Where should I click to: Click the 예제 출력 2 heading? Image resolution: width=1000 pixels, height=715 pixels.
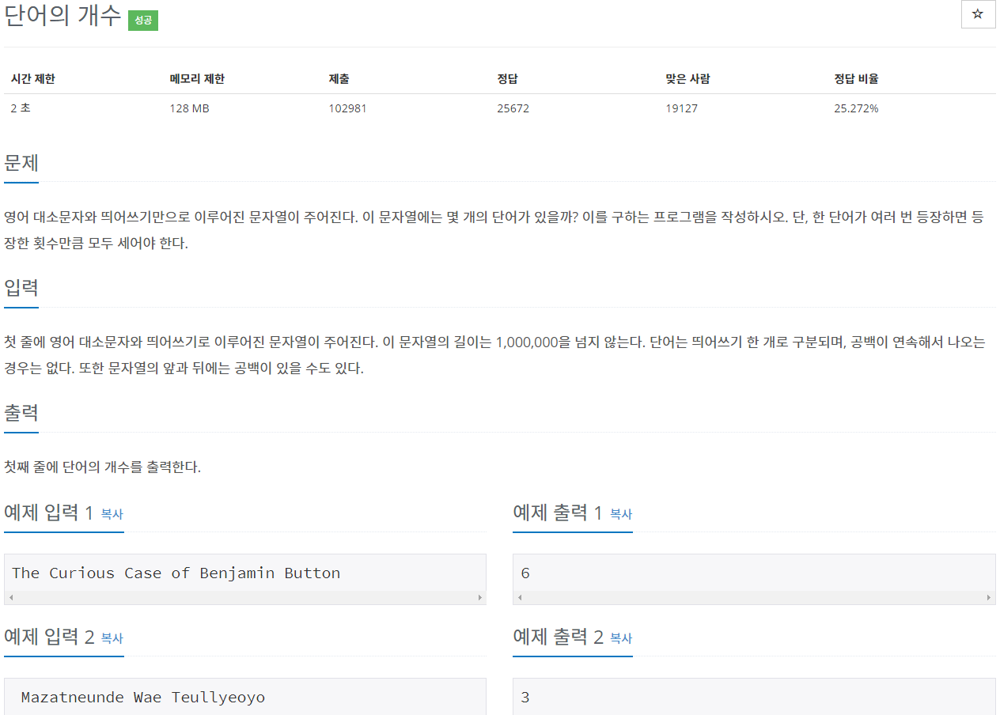(x=558, y=637)
